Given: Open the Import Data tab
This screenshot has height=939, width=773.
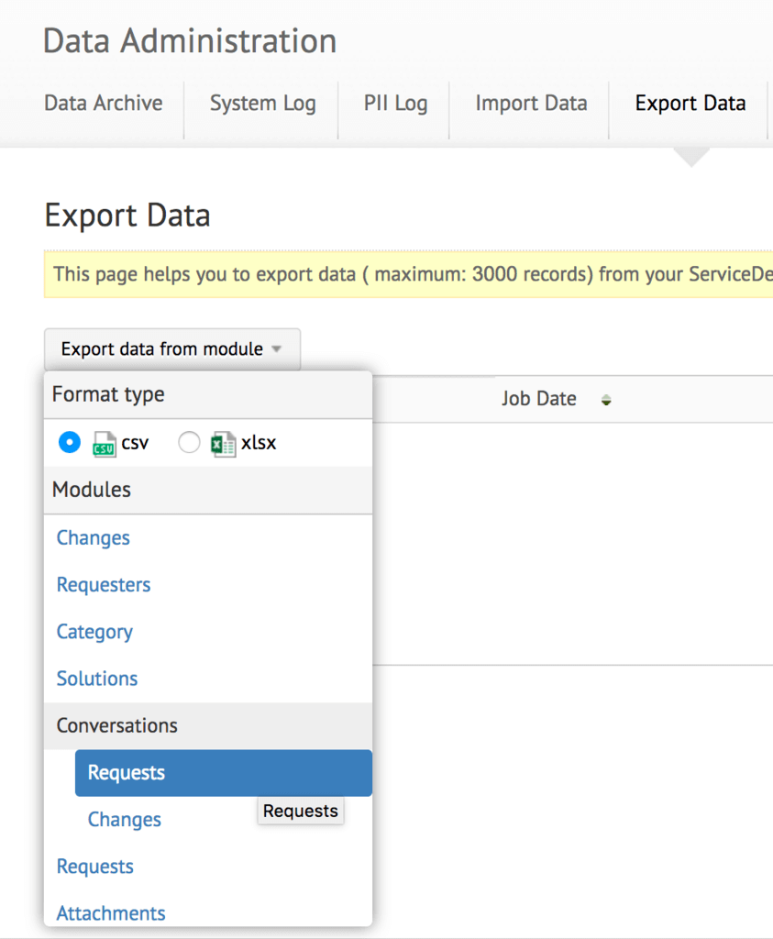Looking at the screenshot, I should click(x=531, y=104).
